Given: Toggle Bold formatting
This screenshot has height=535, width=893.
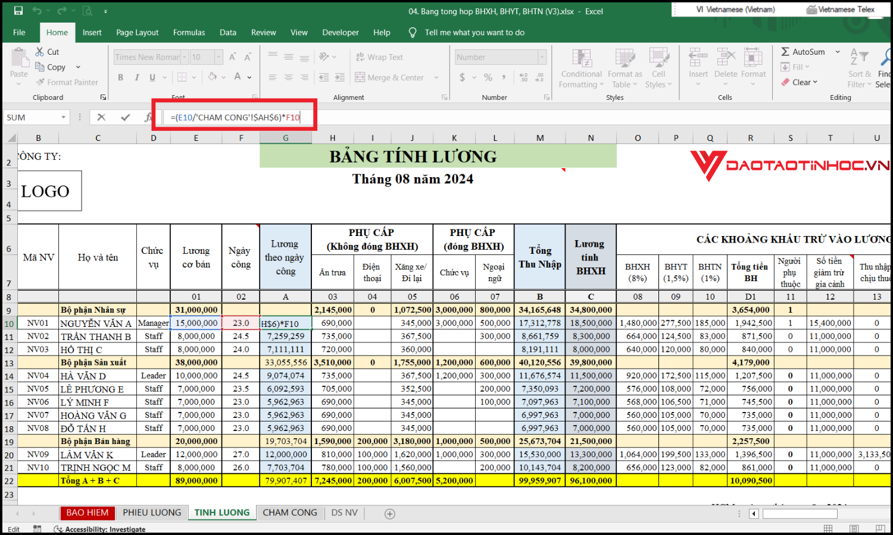Looking at the screenshot, I should pyautogui.click(x=121, y=77).
